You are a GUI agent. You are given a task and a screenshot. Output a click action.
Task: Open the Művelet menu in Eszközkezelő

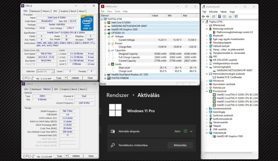213,12
